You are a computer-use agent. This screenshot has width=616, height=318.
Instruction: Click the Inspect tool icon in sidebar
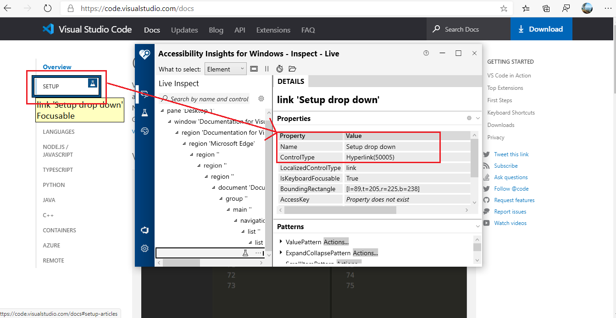click(x=145, y=94)
